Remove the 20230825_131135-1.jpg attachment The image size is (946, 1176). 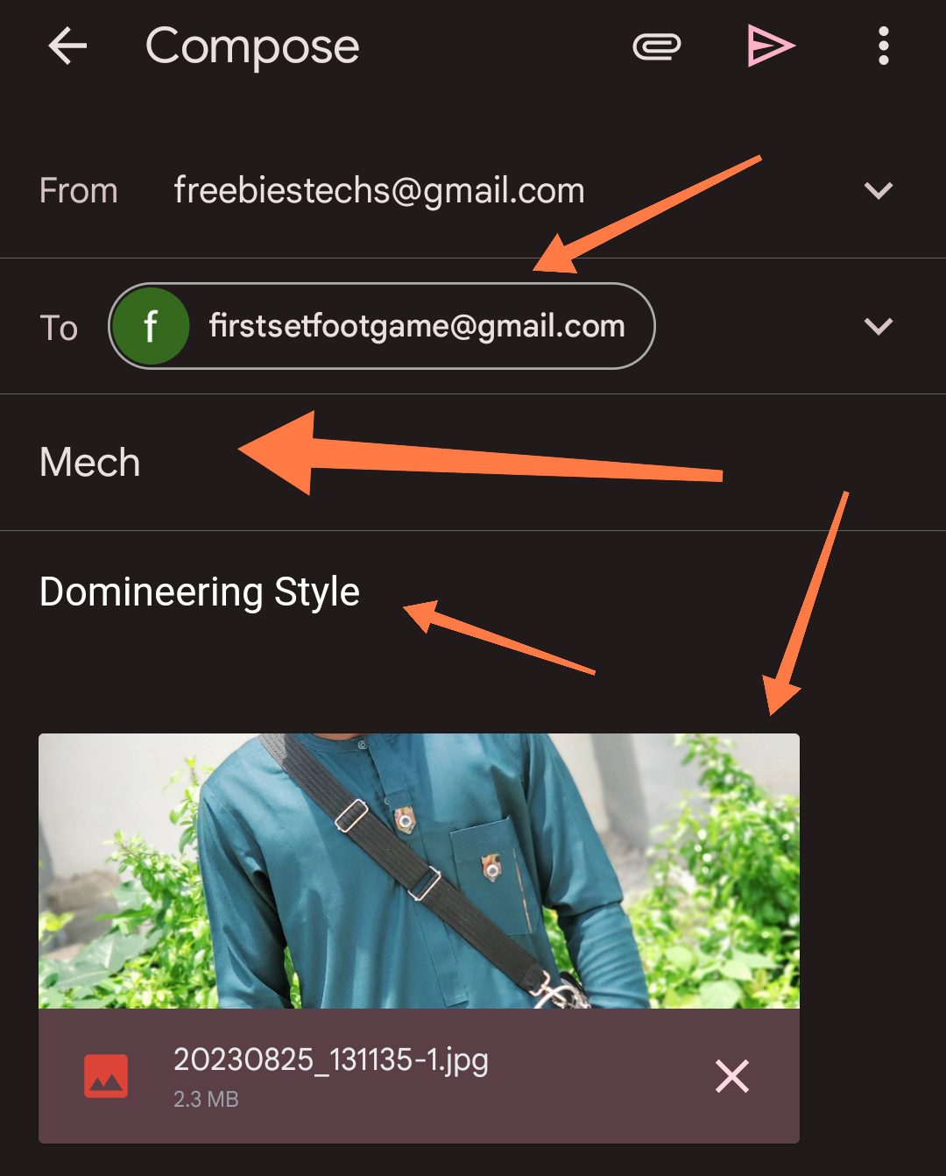731,1076
